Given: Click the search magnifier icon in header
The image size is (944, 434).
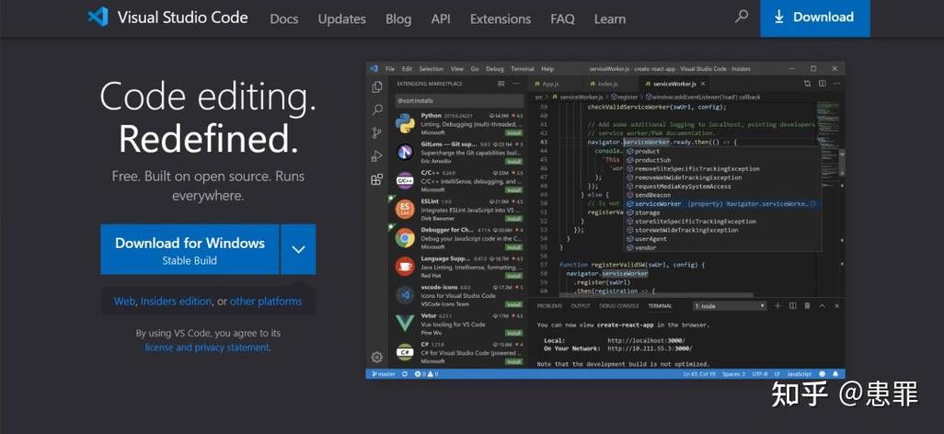Looking at the screenshot, I should coord(741,17).
